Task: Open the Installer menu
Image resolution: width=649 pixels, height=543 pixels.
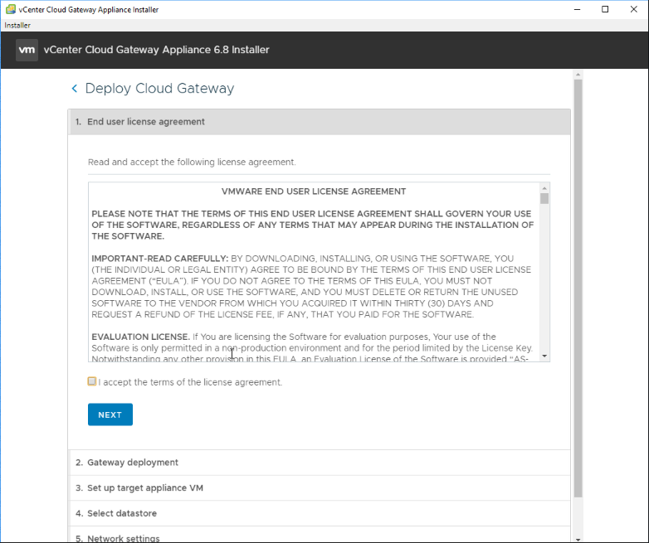Action: (x=17, y=25)
